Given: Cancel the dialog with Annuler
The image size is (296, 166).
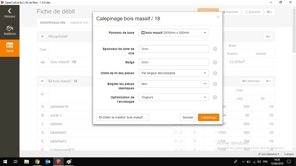Looking at the screenshot, I should 188,117.
